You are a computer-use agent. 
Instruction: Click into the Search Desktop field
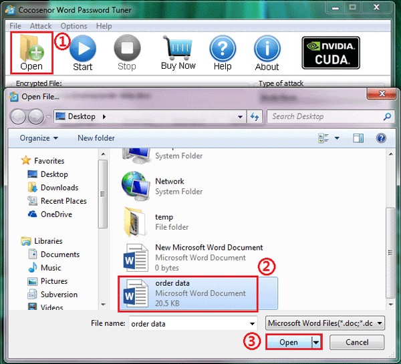(x=325, y=117)
